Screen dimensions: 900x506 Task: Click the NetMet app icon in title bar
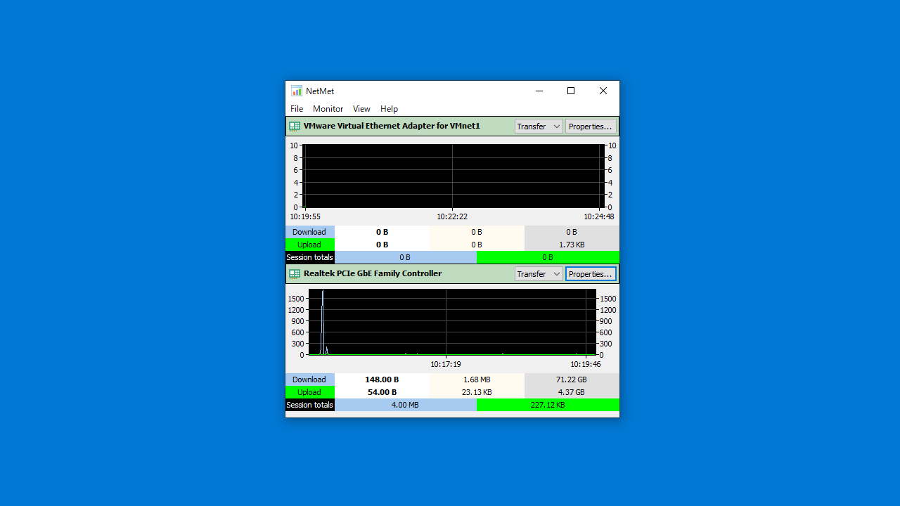pyautogui.click(x=297, y=91)
